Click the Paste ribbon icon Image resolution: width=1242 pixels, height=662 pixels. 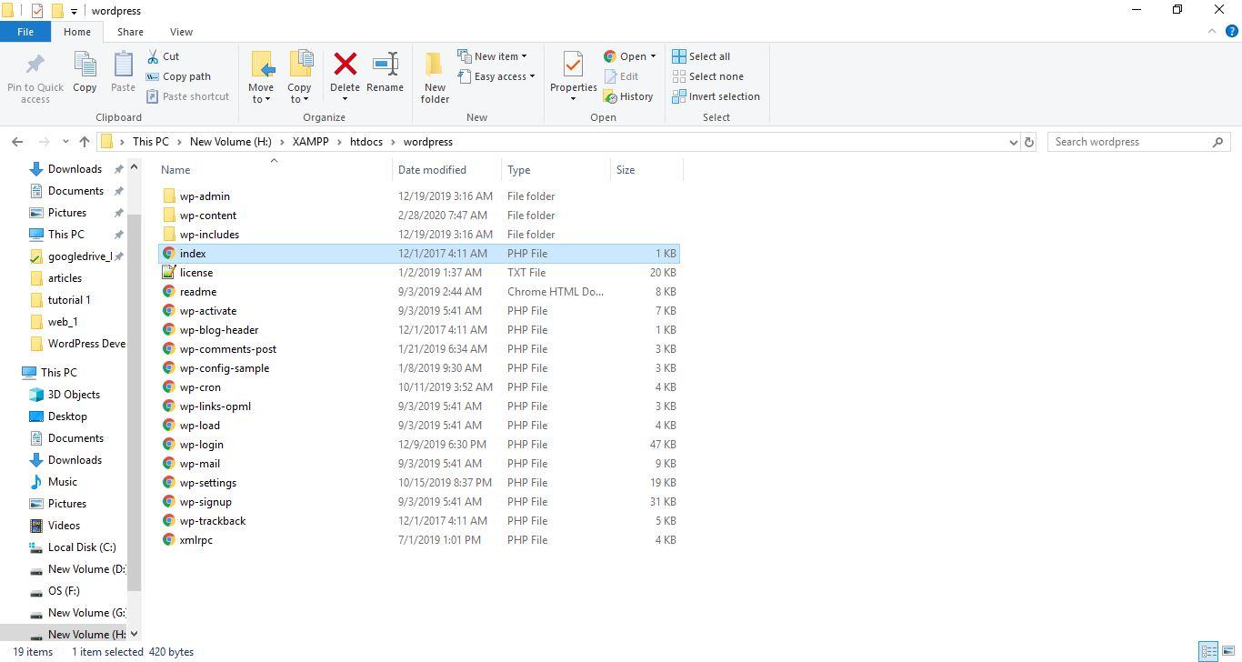coord(123,73)
